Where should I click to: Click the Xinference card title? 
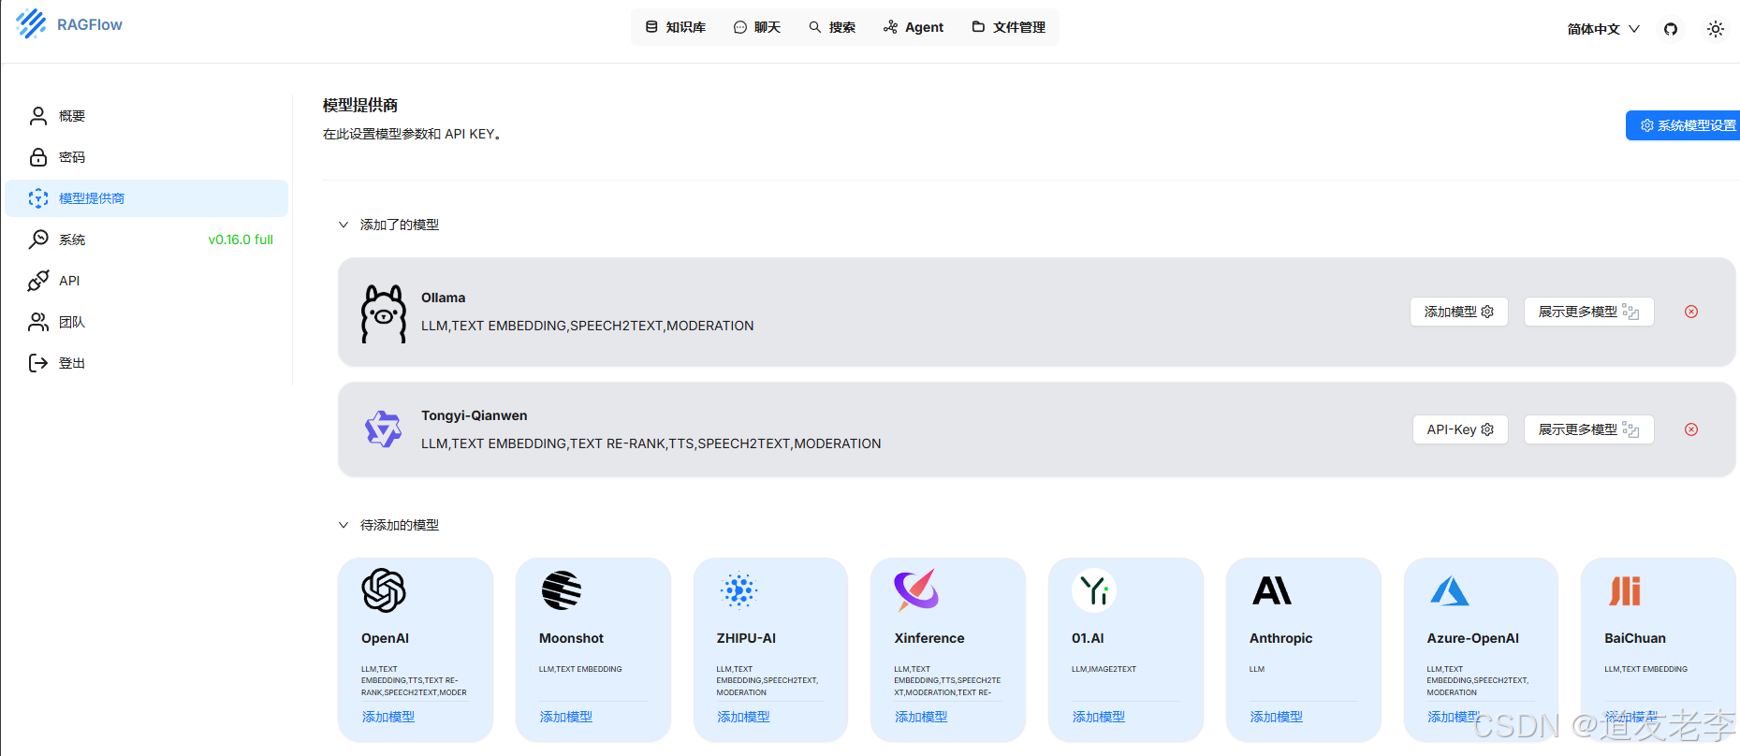coord(929,638)
